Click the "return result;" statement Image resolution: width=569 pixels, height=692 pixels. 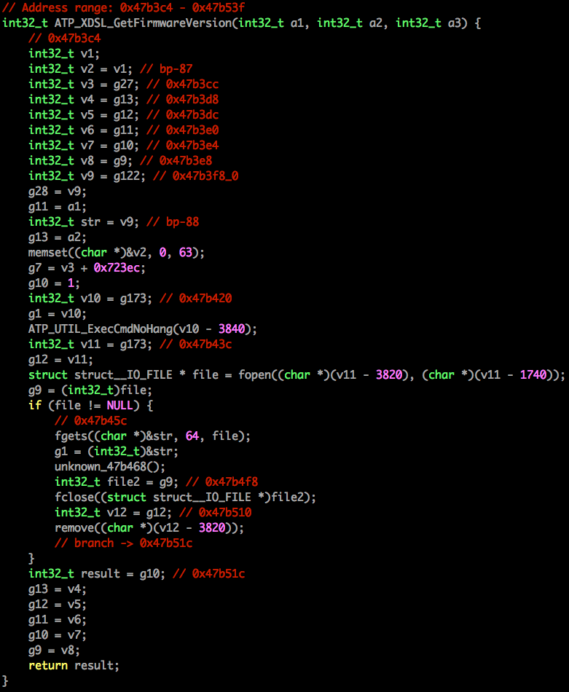[x=74, y=666]
